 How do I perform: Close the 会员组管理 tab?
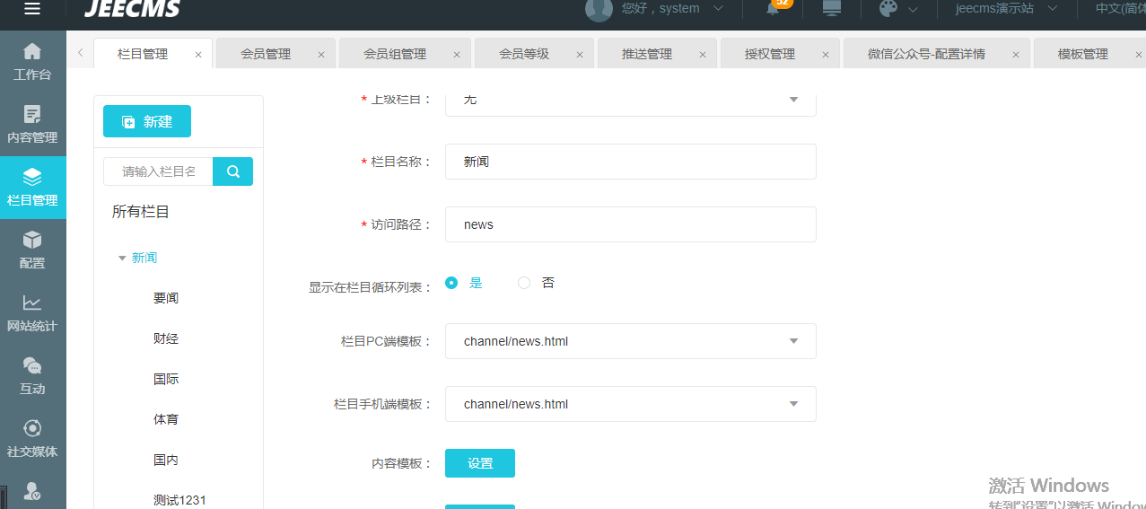click(456, 55)
